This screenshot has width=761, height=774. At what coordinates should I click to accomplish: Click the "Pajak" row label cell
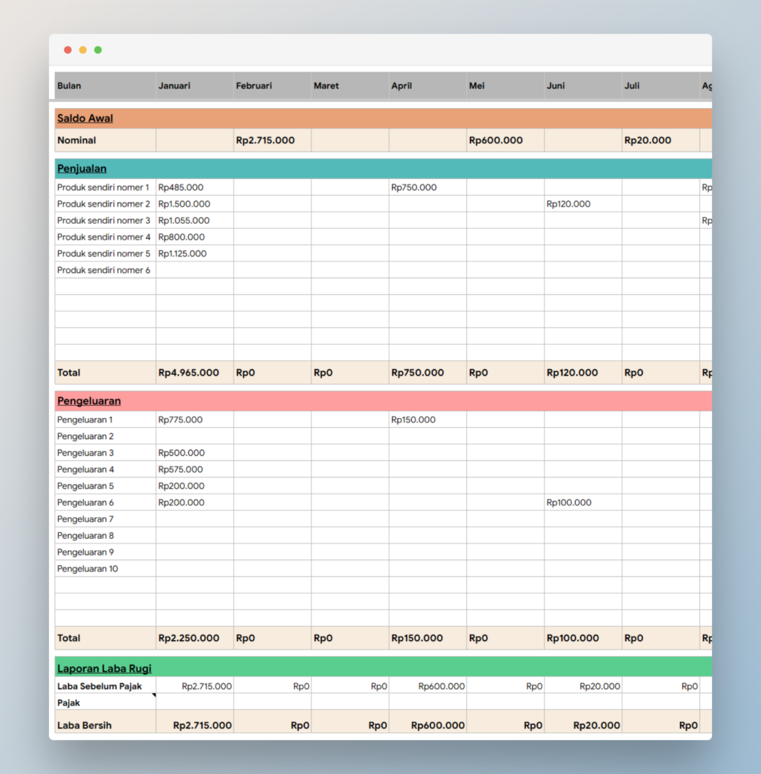click(67, 703)
